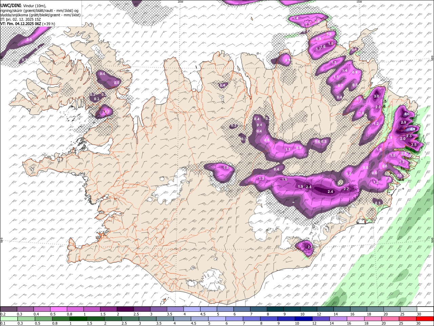Click the '0.2' label on snow scale
This screenshot has height=326, width=434.
click(3, 314)
